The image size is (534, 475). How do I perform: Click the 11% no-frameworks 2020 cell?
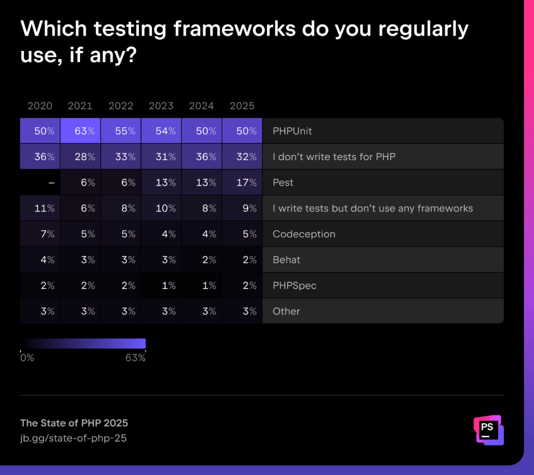click(x=40, y=208)
